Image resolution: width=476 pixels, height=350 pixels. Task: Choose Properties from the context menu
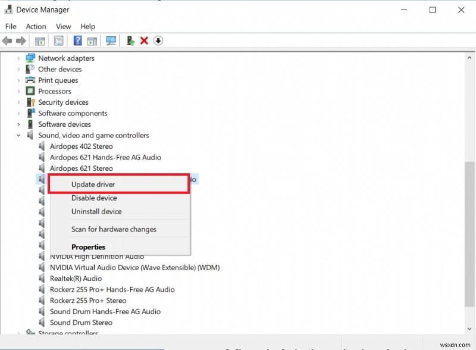[x=120, y=246]
